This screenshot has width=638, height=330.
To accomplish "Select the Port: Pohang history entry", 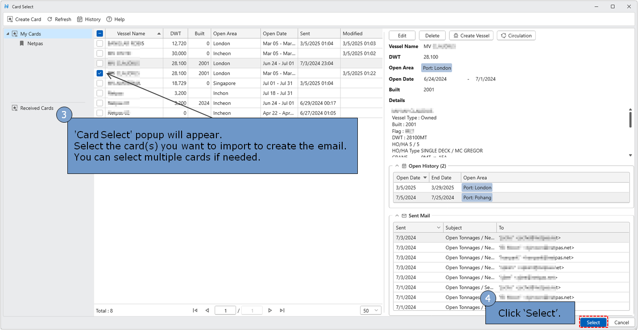I will (477, 198).
